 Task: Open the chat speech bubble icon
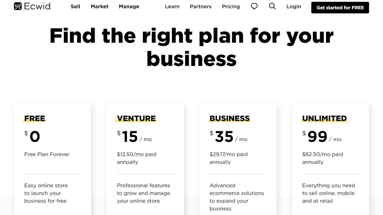click(254, 6)
